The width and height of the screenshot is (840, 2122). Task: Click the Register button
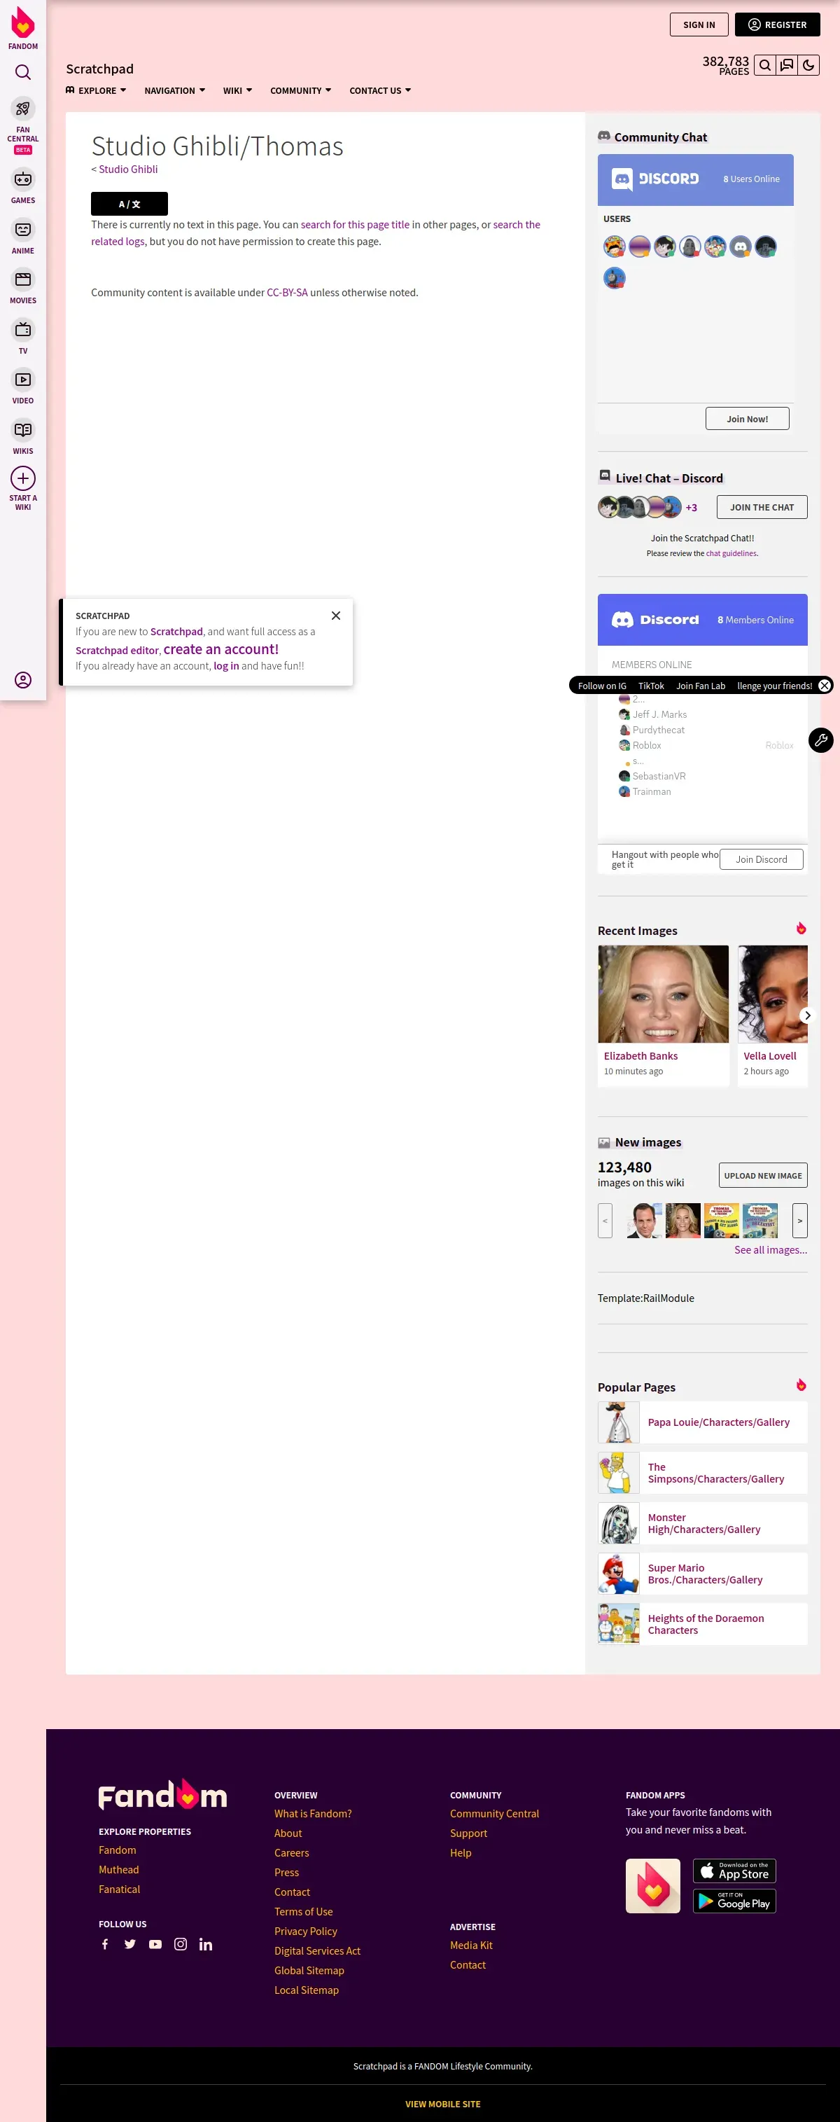pos(778,25)
